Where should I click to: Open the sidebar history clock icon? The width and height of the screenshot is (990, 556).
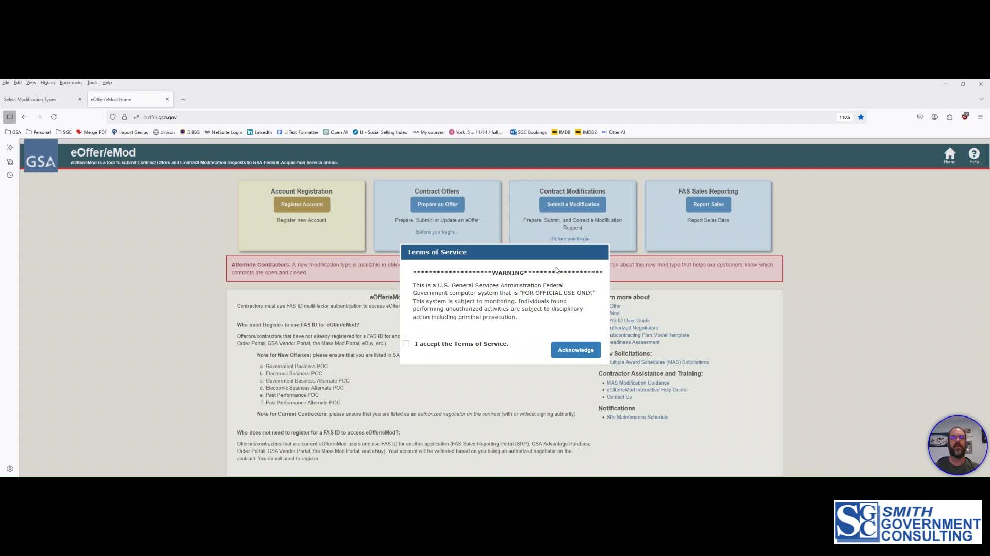10,175
